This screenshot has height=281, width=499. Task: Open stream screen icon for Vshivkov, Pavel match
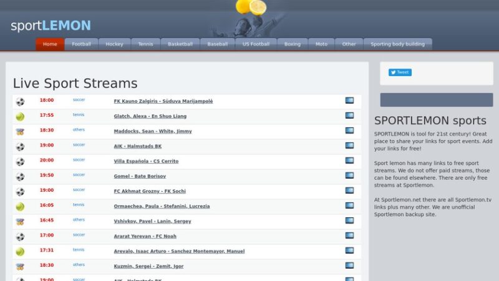[349, 220]
